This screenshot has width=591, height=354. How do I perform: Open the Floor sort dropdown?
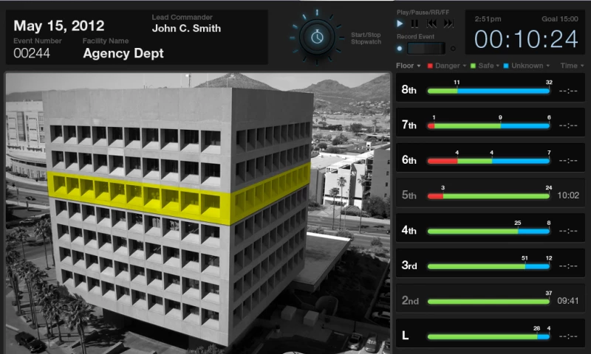tap(409, 66)
